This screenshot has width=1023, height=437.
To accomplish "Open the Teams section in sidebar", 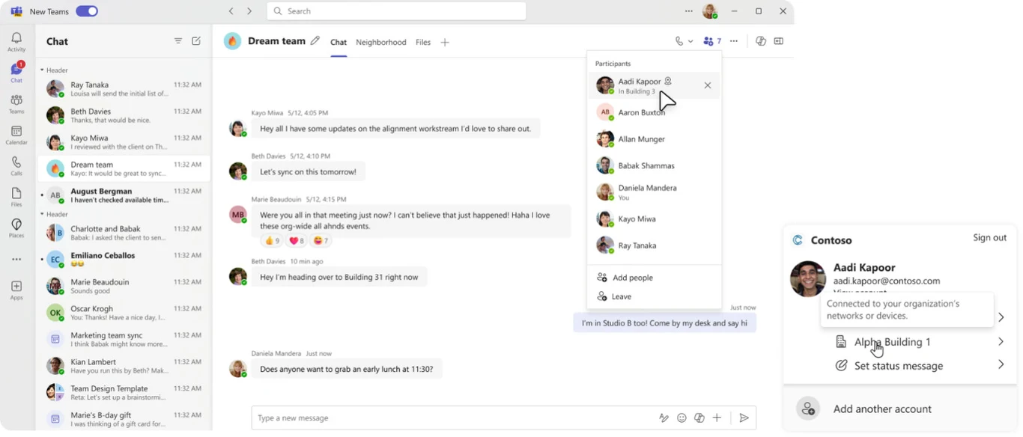I will pyautogui.click(x=16, y=104).
